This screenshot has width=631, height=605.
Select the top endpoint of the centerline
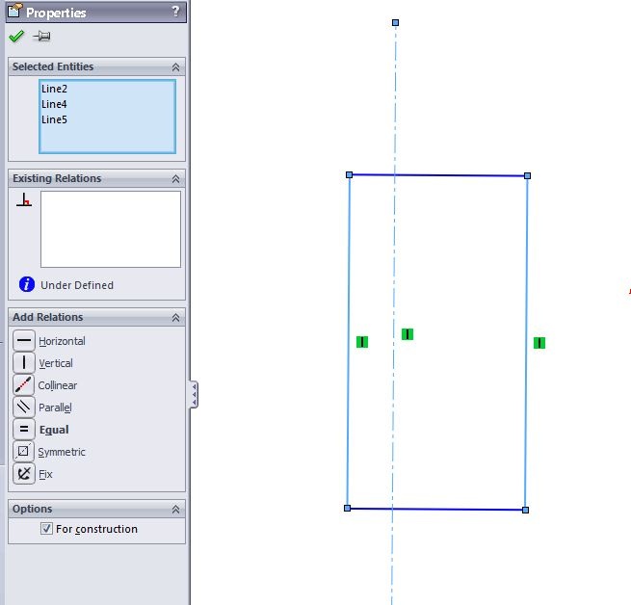pyautogui.click(x=395, y=22)
